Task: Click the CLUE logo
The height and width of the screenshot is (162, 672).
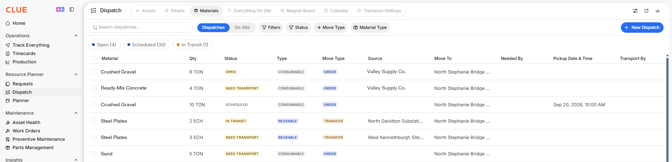Action: [x=16, y=10]
